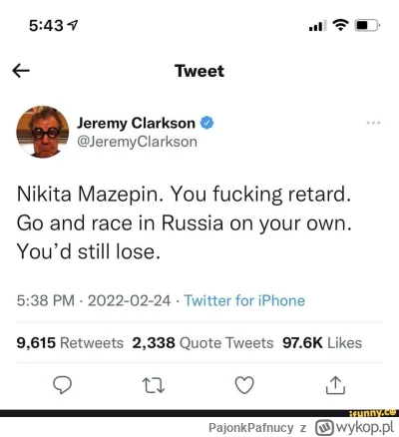Open the three-dot more options menu

(x=373, y=123)
